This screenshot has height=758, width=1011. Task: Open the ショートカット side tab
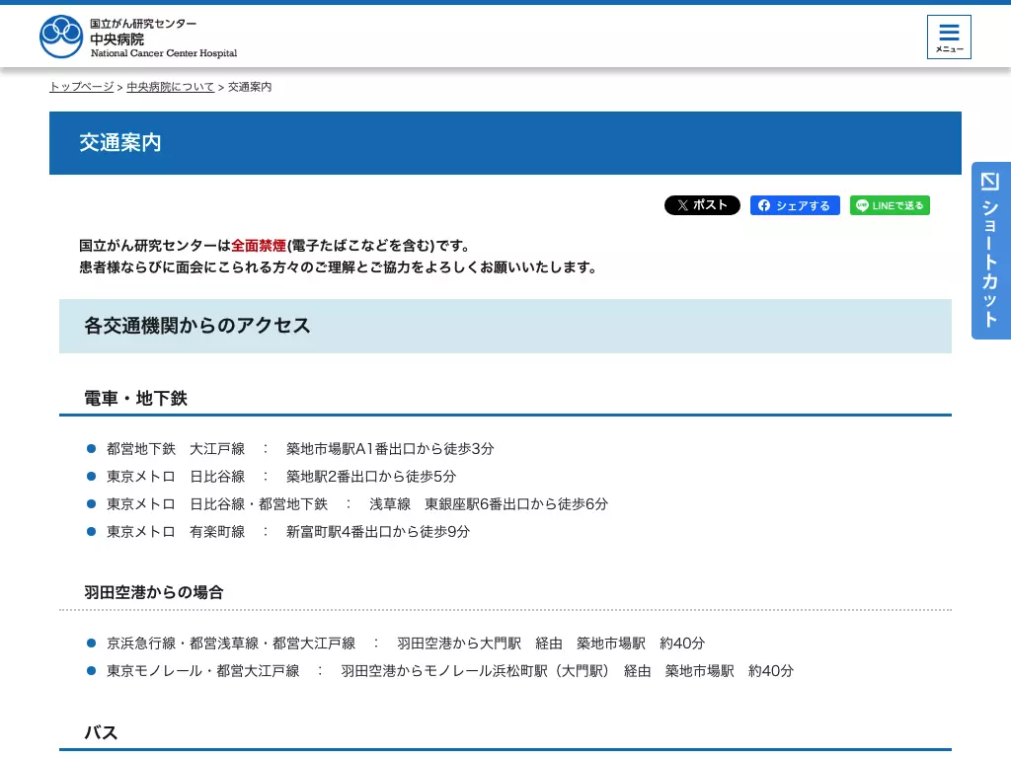(x=991, y=250)
